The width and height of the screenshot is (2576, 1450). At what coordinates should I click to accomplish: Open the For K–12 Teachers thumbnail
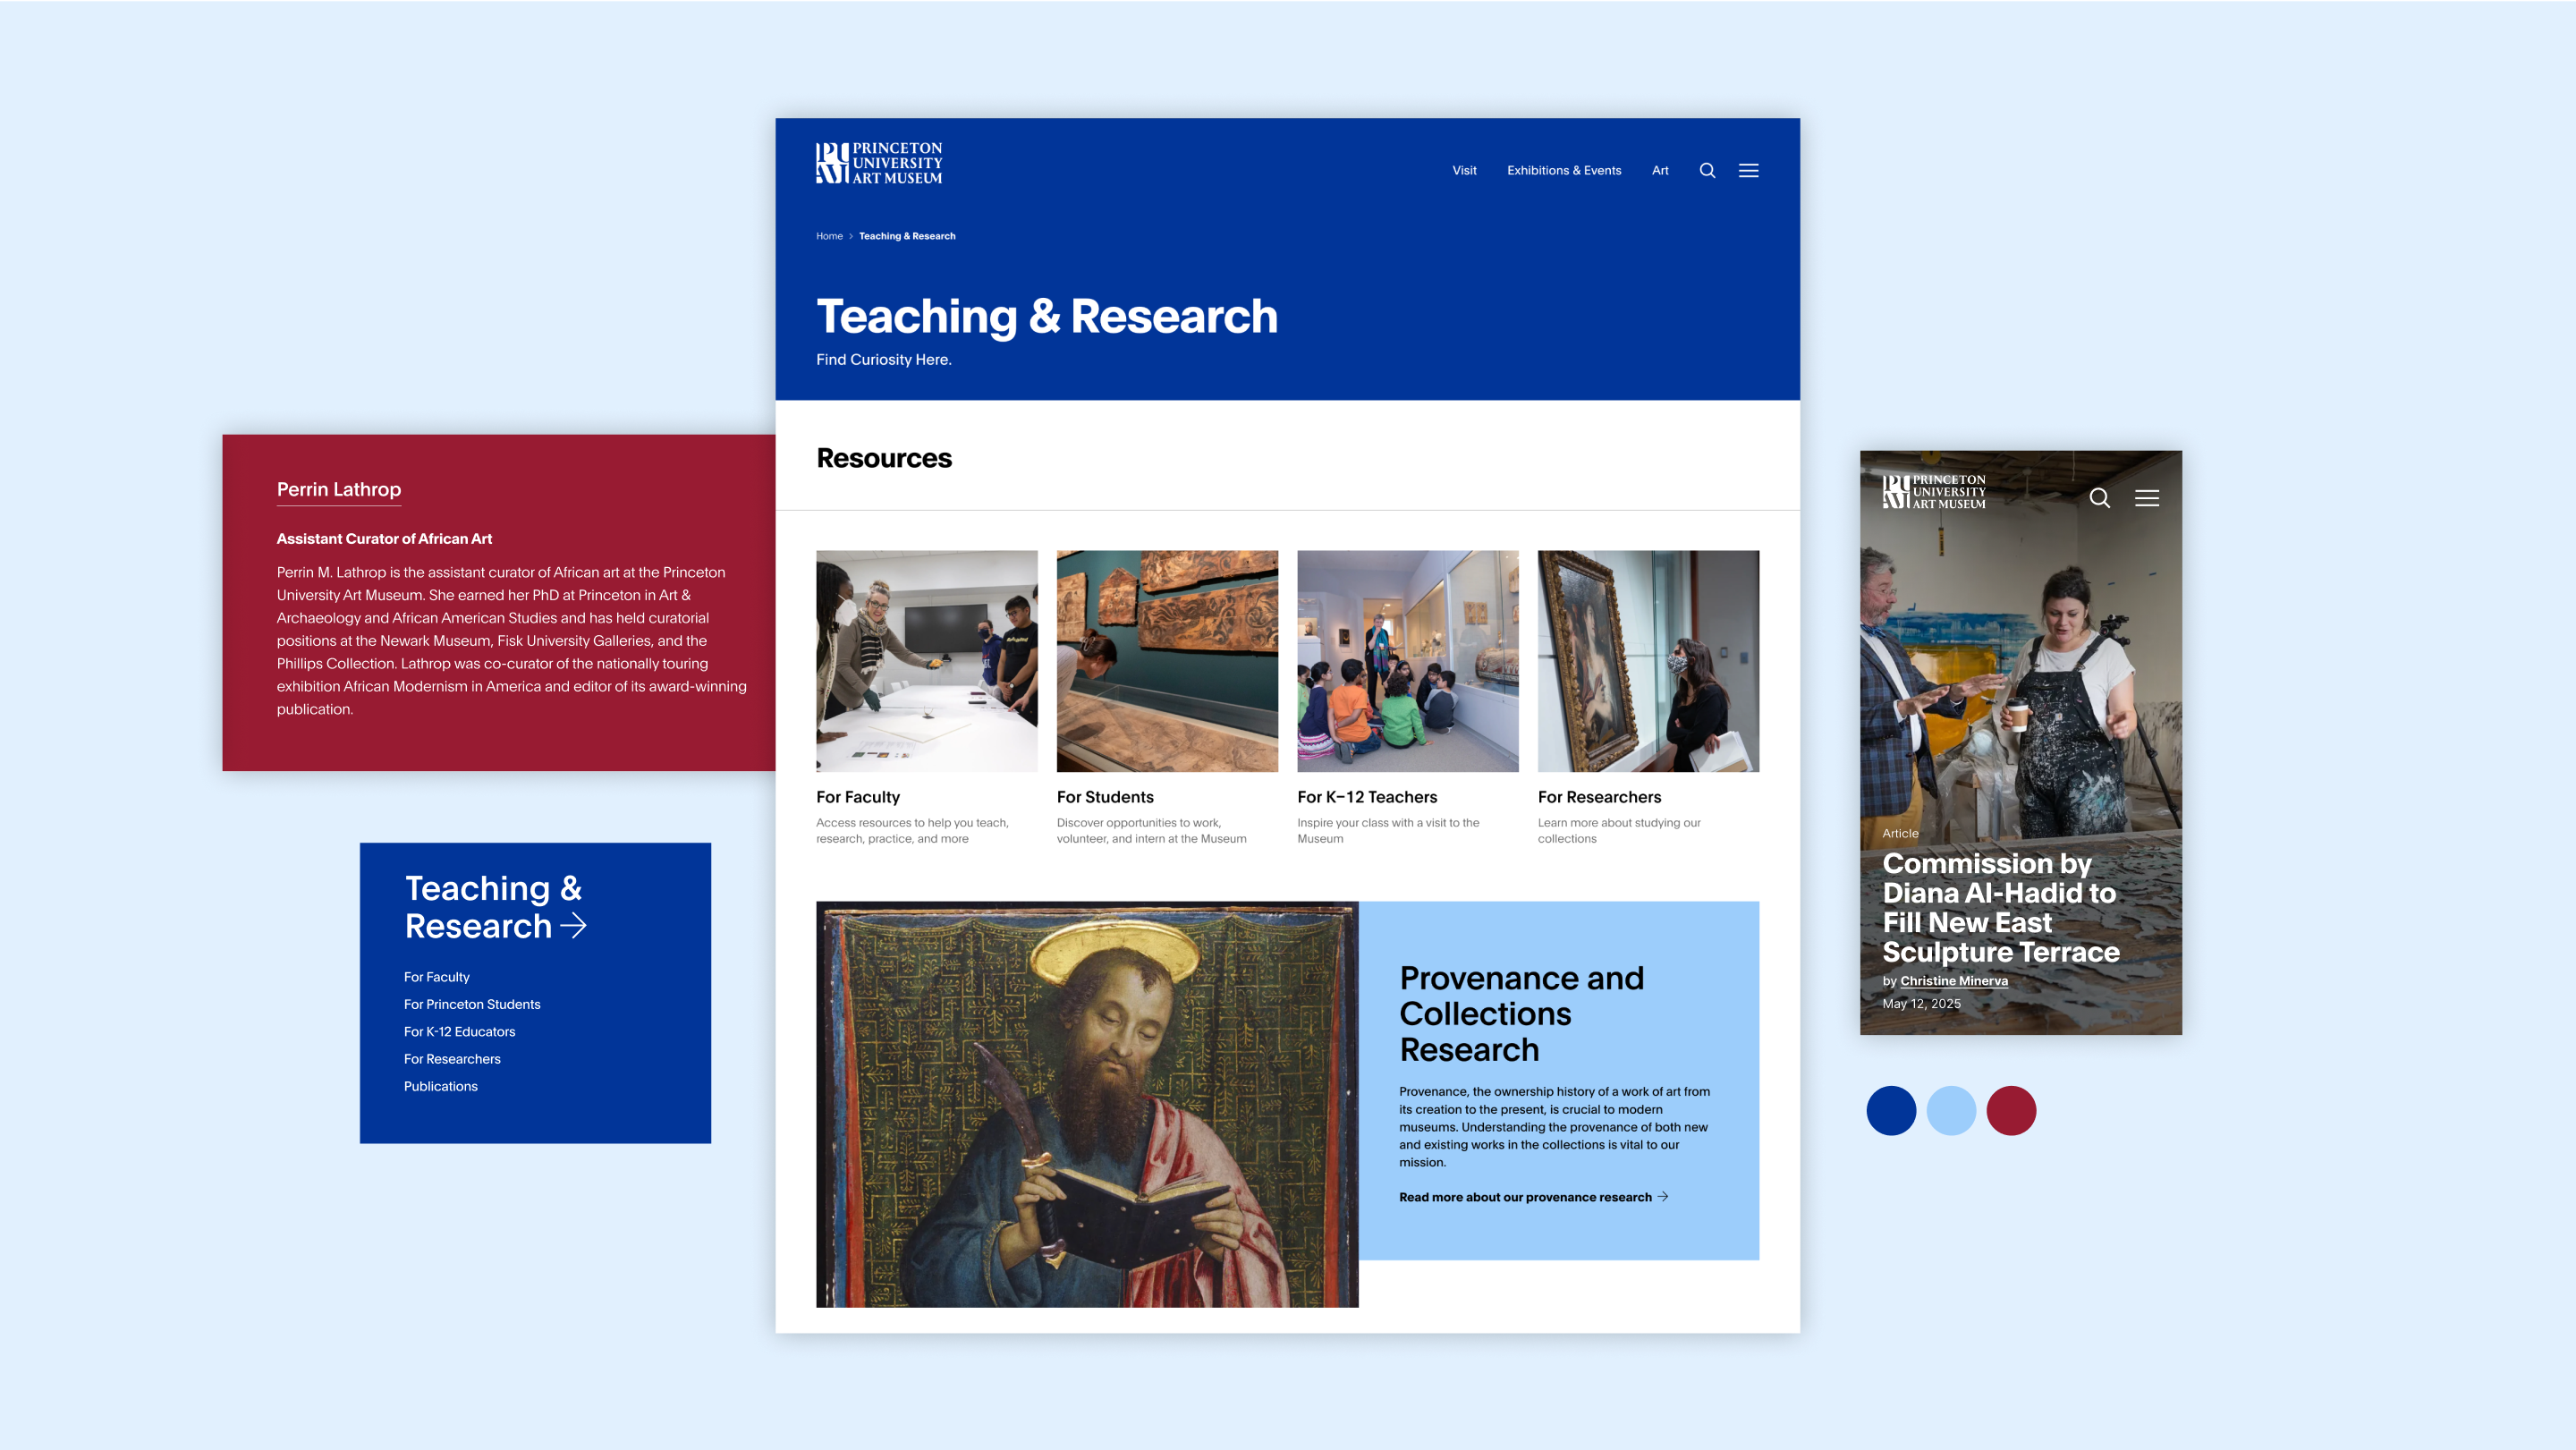(x=1407, y=661)
